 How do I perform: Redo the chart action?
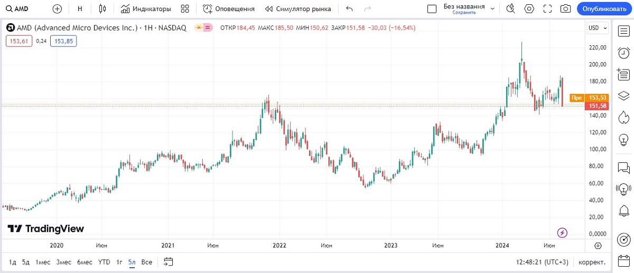pos(368,8)
